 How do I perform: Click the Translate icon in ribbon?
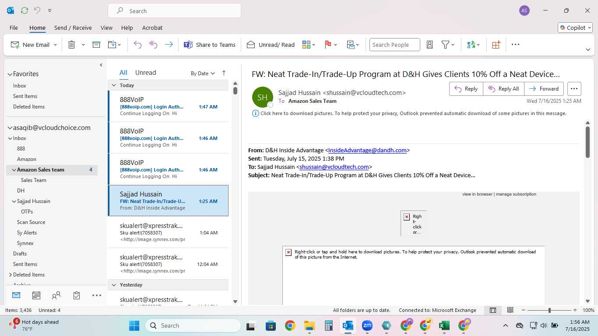(x=471, y=45)
